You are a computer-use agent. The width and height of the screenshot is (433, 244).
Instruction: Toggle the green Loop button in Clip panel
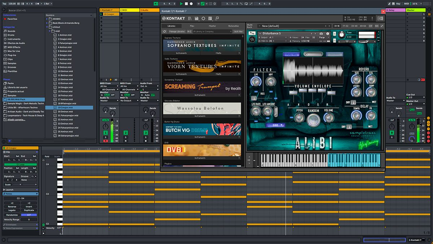click(x=21, y=164)
